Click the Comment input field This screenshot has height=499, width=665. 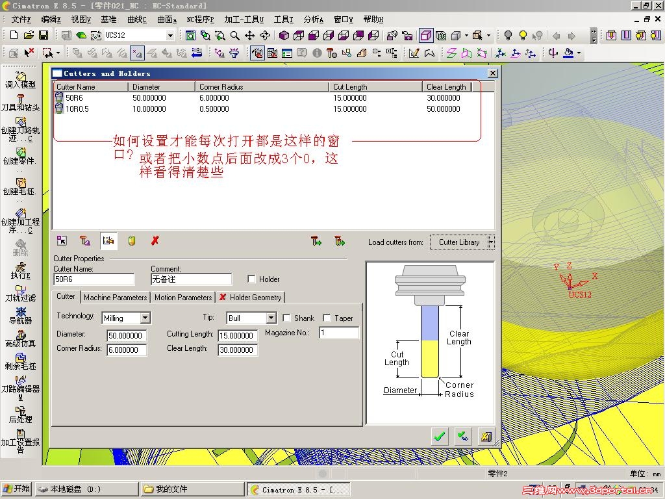pyautogui.click(x=192, y=279)
